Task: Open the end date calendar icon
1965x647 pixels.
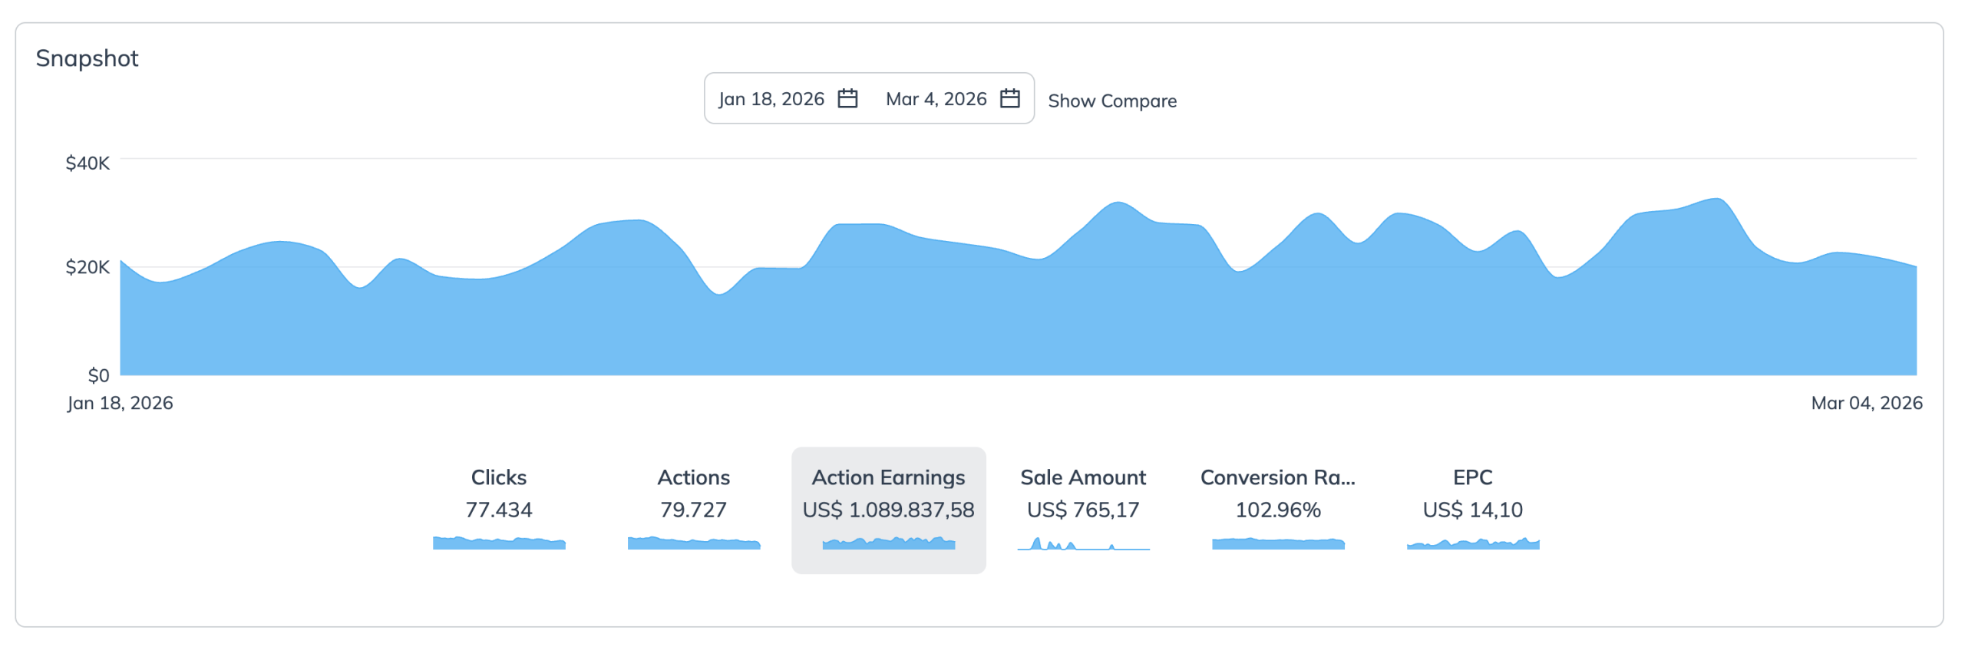Action: click(1009, 98)
